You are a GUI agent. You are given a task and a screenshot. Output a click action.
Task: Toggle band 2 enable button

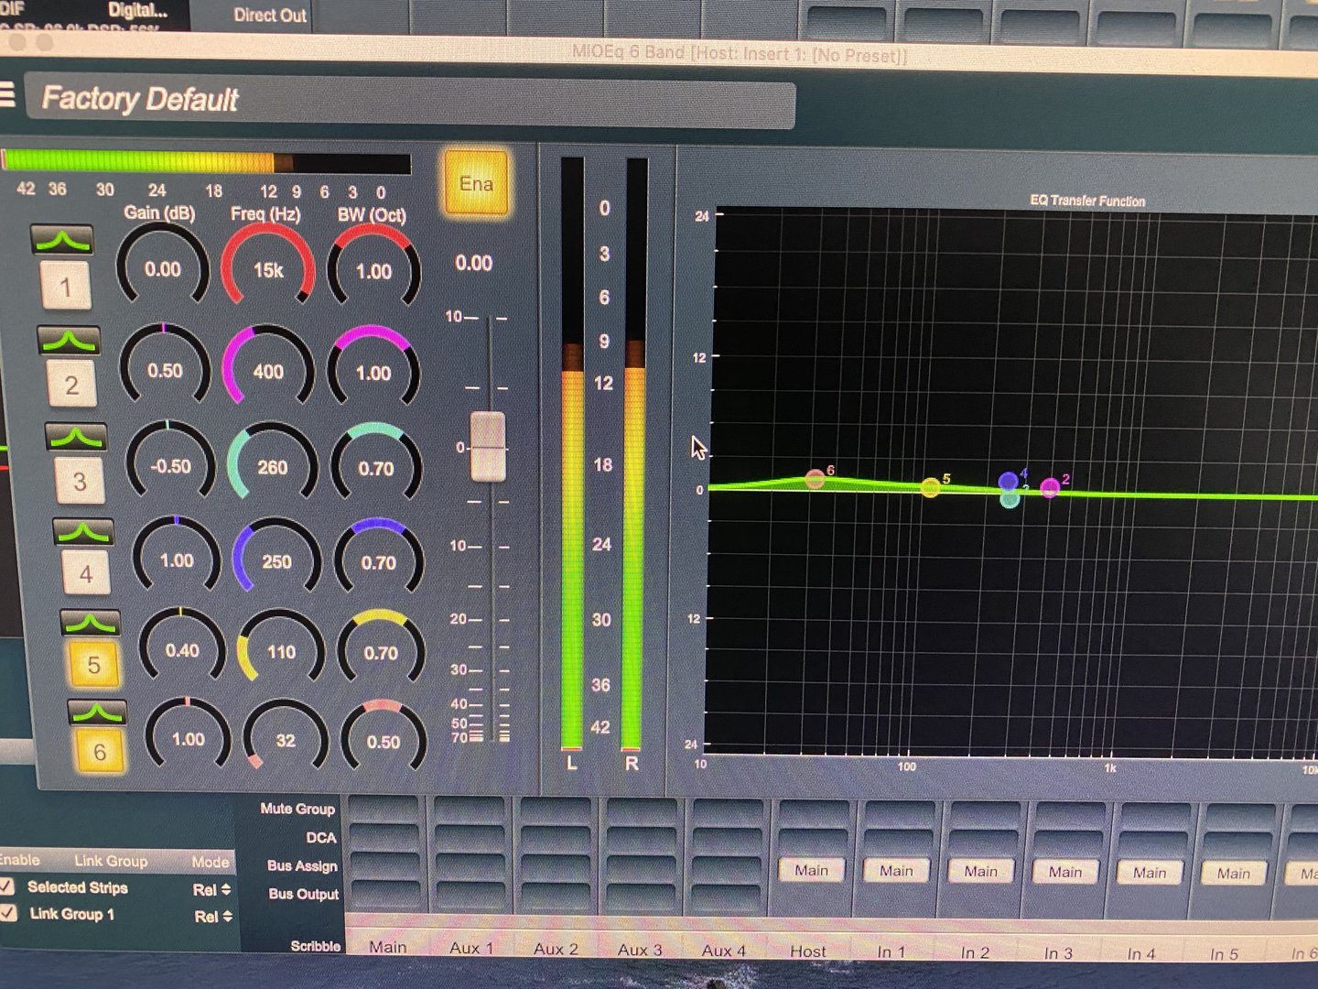pyautogui.click(x=71, y=385)
